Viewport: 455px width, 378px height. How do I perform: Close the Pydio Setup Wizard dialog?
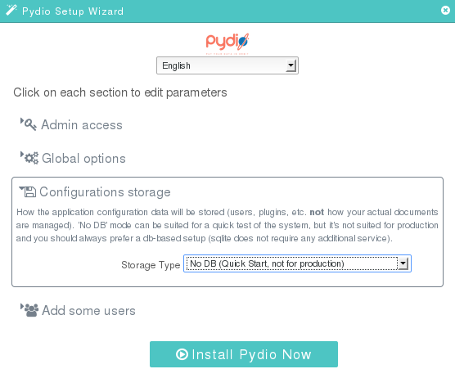click(445, 11)
